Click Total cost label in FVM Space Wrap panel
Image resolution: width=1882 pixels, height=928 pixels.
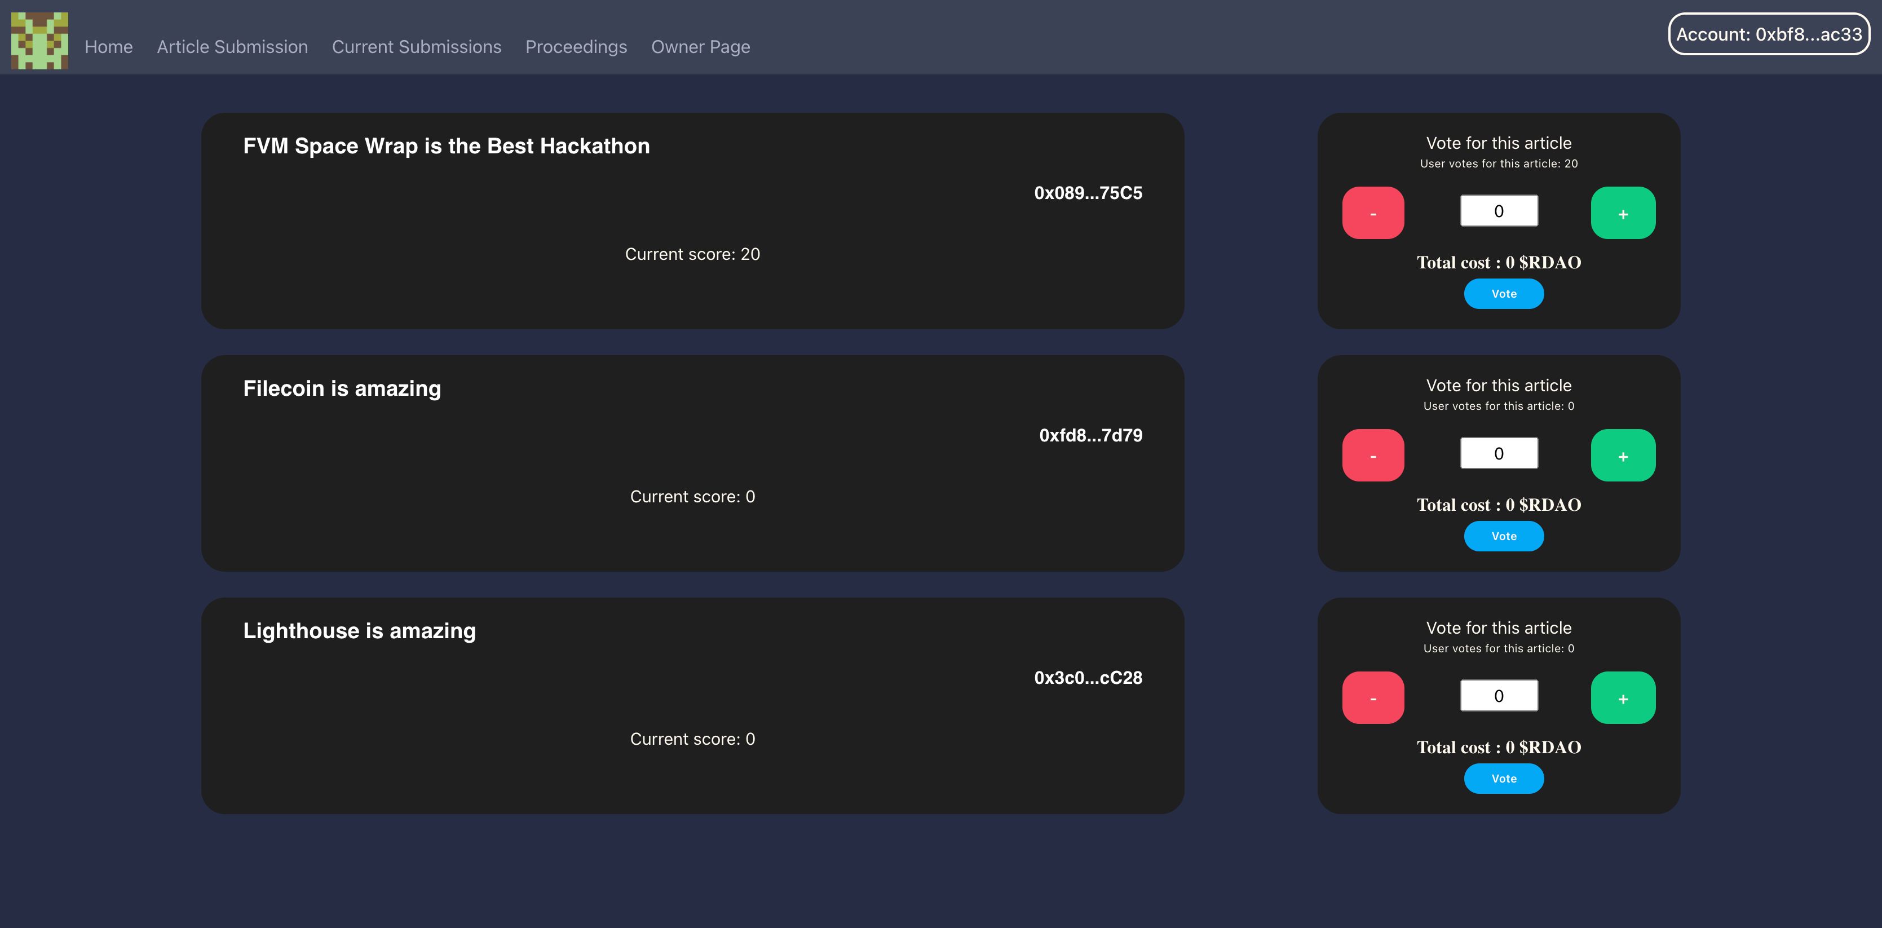tap(1499, 262)
